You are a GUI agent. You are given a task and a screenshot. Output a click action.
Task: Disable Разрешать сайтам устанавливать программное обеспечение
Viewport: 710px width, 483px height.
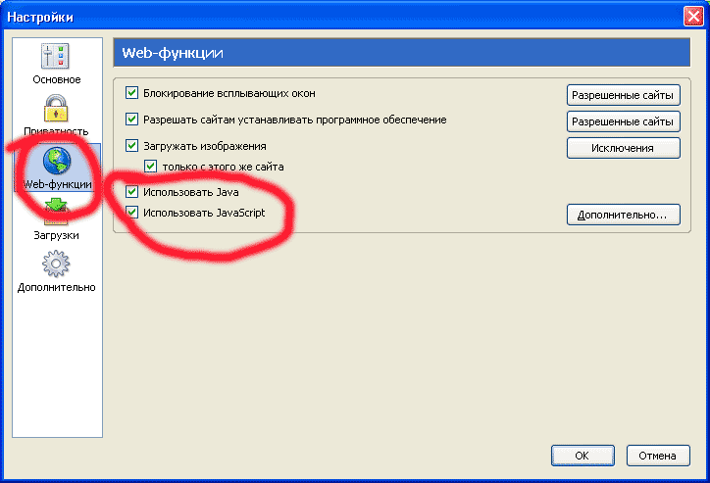(132, 120)
